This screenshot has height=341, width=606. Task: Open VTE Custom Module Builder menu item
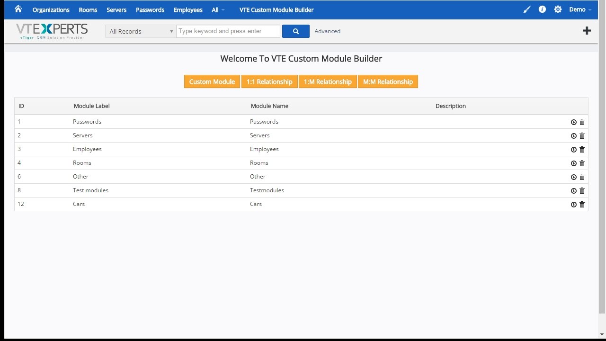click(276, 9)
